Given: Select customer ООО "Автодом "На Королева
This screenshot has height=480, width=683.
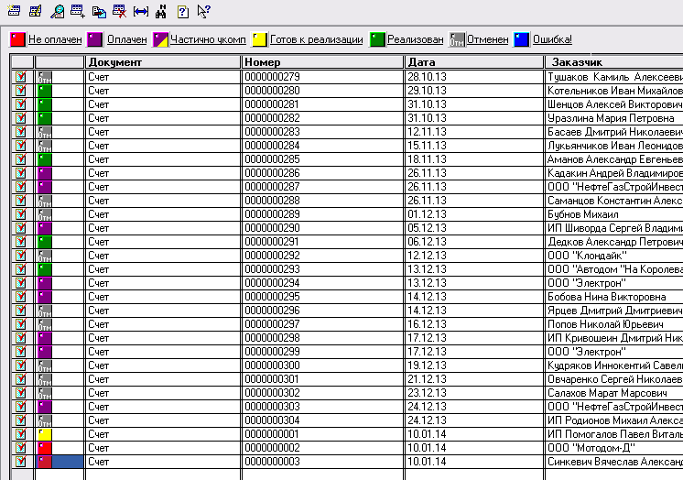Looking at the screenshot, I should point(614,269).
